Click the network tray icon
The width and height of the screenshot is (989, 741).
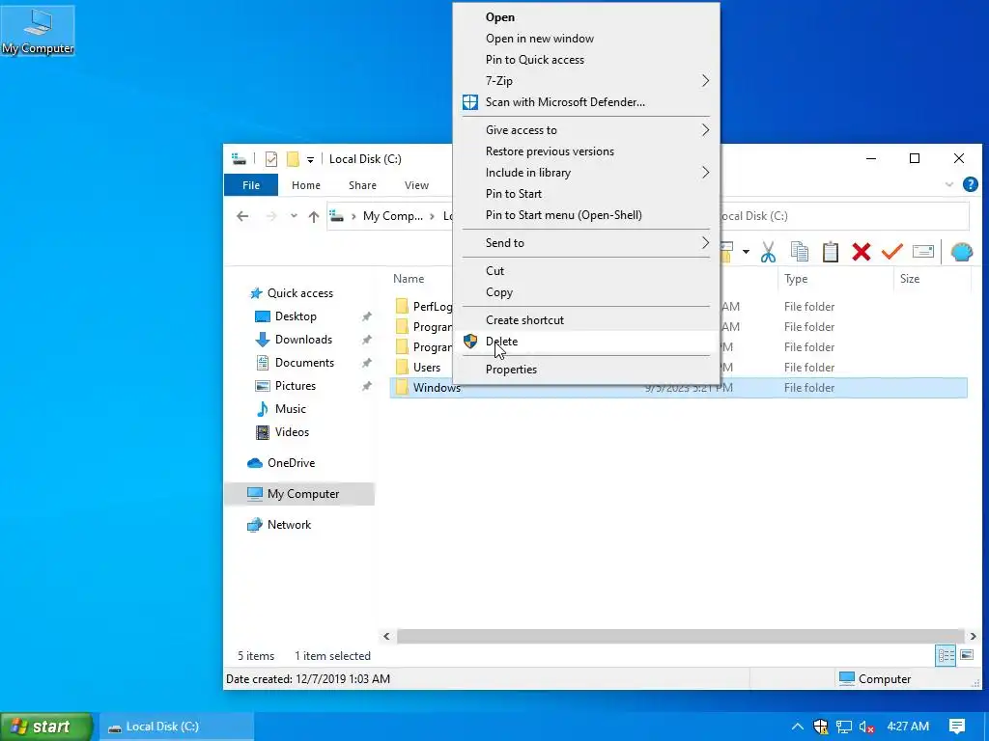pyautogui.click(x=844, y=727)
